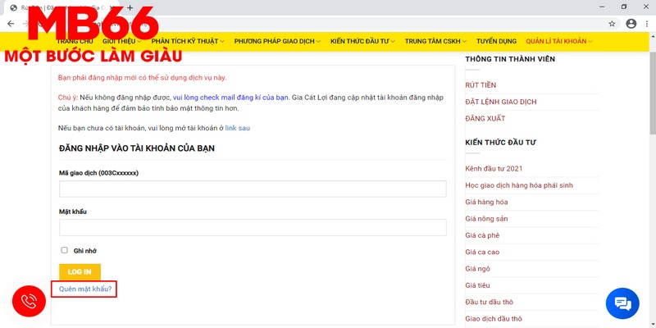Tick the Ghi nhớ checkbox
Screen dimensions: 656x328
tap(65, 250)
